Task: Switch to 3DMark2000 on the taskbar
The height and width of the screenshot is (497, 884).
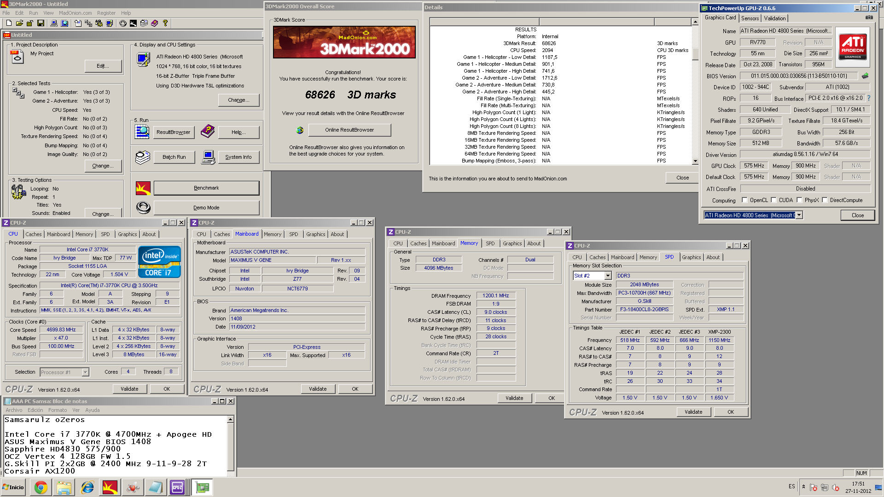Action: click(x=110, y=487)
